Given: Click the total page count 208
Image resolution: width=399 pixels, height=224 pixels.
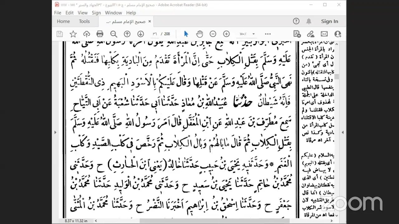Looking at the screenshot, I should (167, 34).
